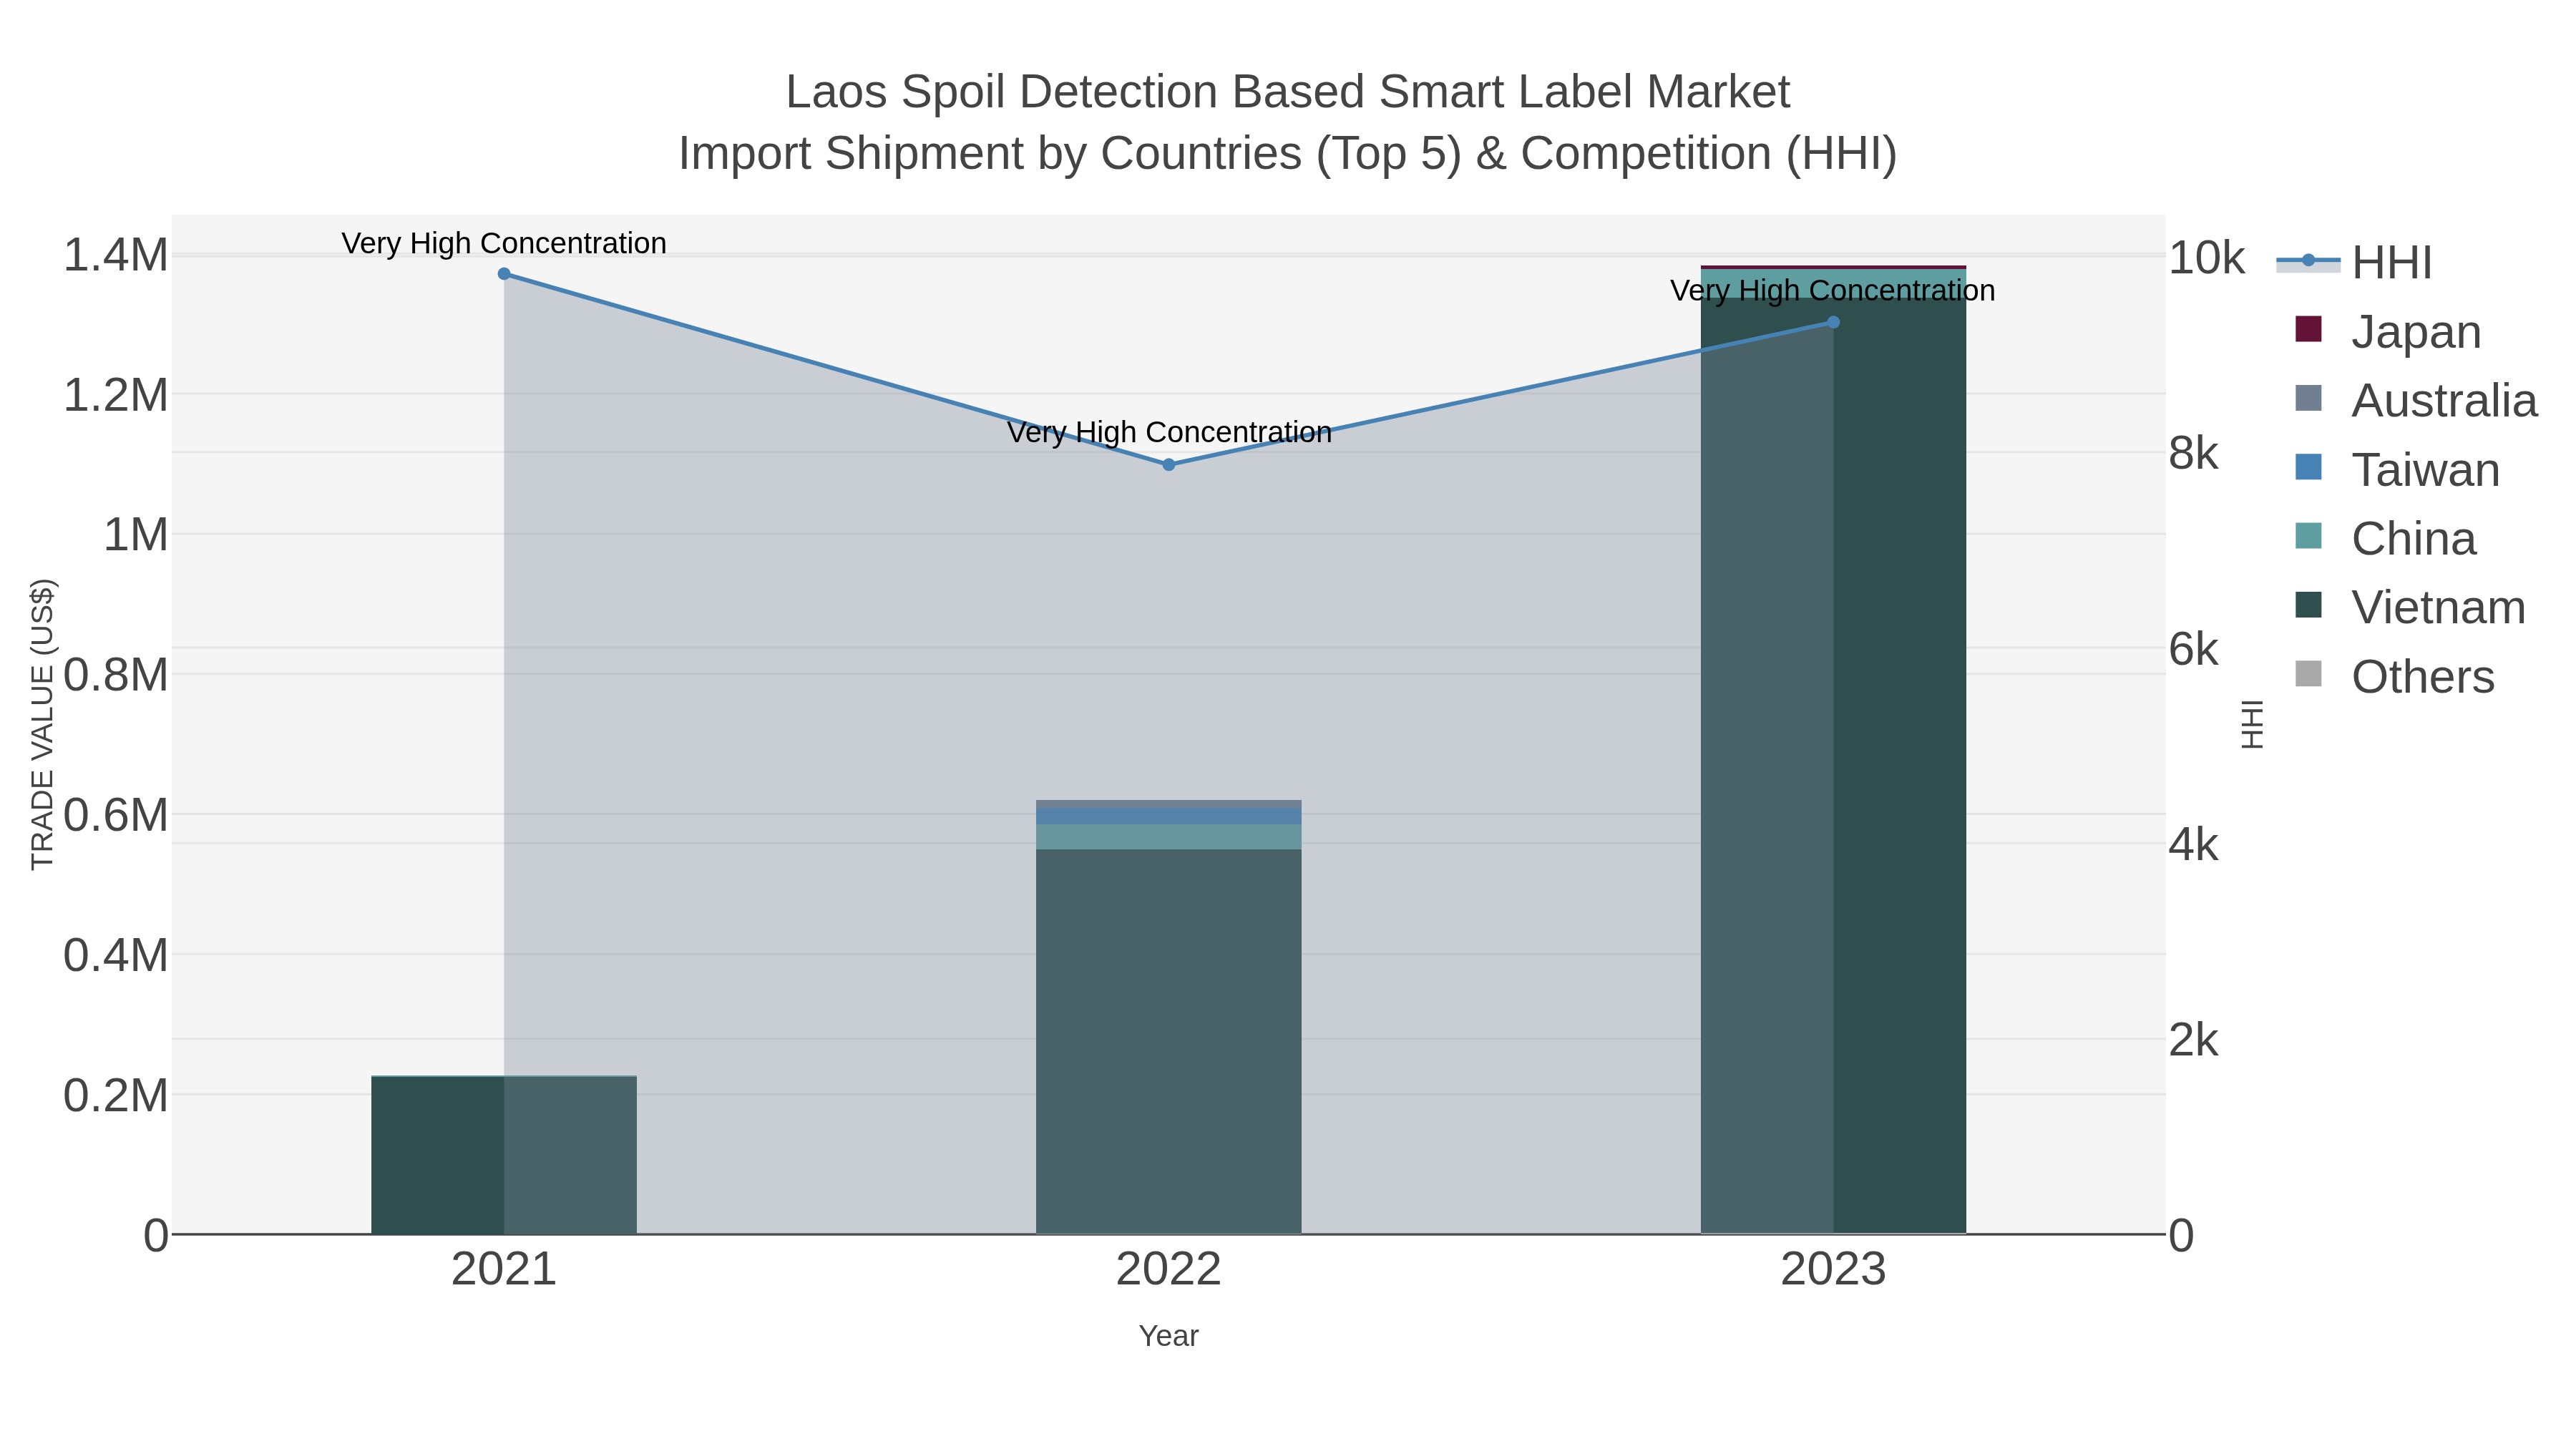The image size is (2576, 1449).
Task: Click the Taiwan blue color swatch
Action: point(2308,467)
